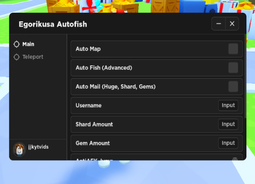This screenshot has height=184, width=255.
Task: Turn on Auto Mail (Huge, Shard, Gems)
Action: (x=233, y=87)
